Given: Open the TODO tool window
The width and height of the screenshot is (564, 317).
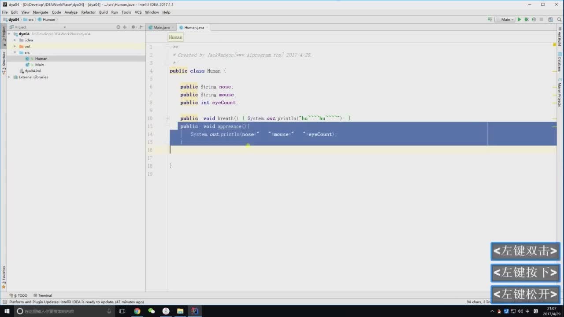Looking at the screenshot, I should click(x=19, y=295).
